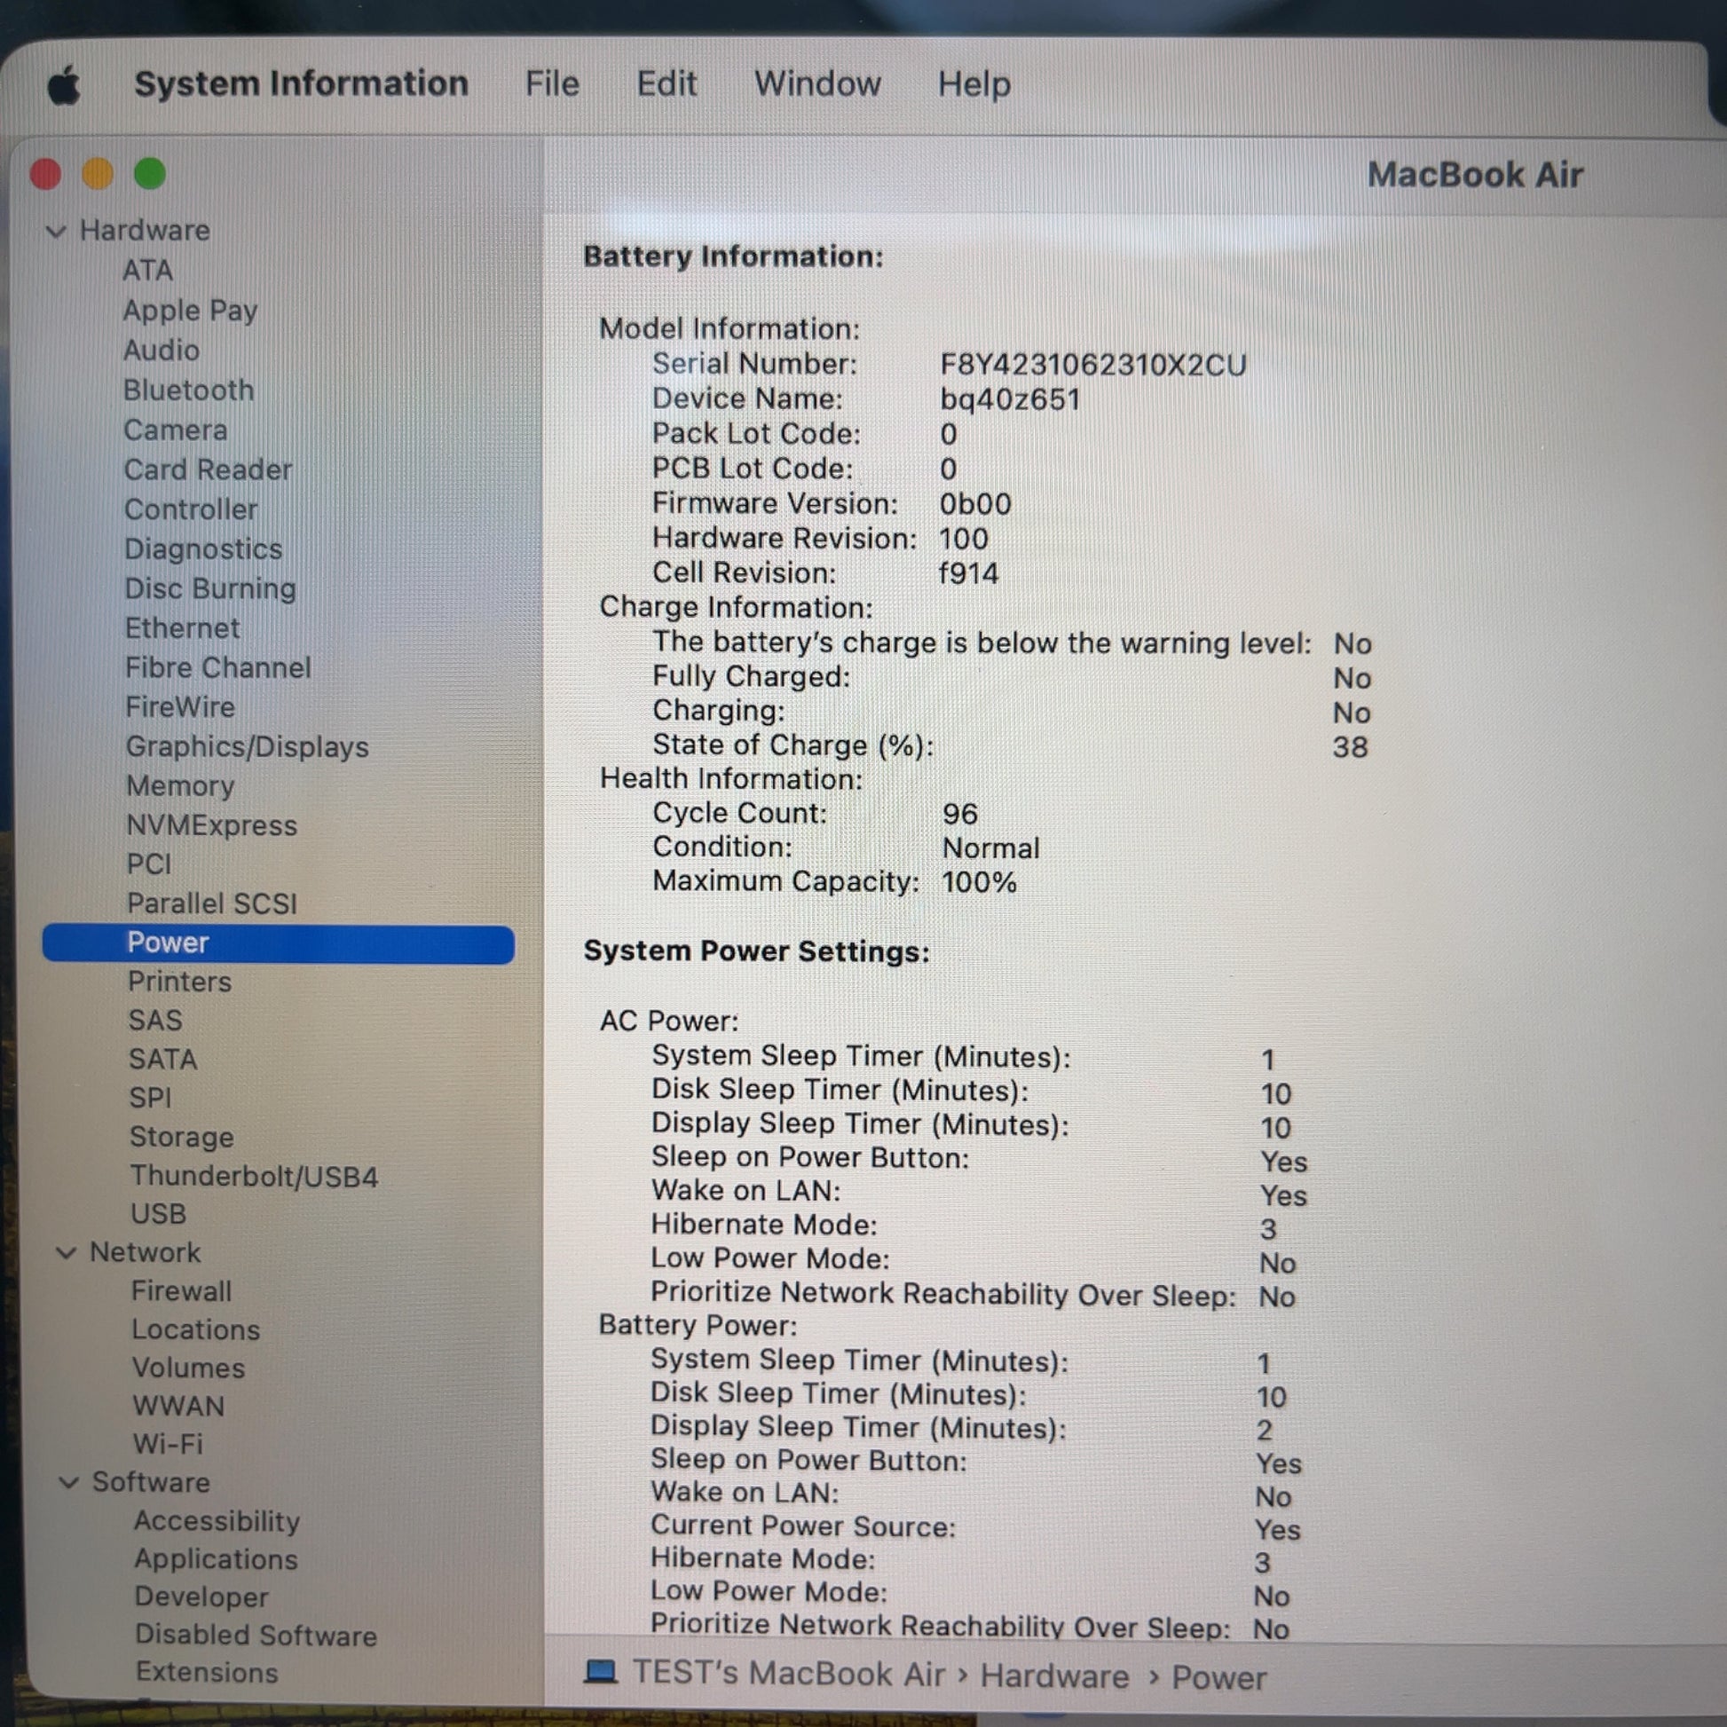Select Wi-Fi under Network
Viewport: 1727px width, 1727px height.
coord(168,1445)
